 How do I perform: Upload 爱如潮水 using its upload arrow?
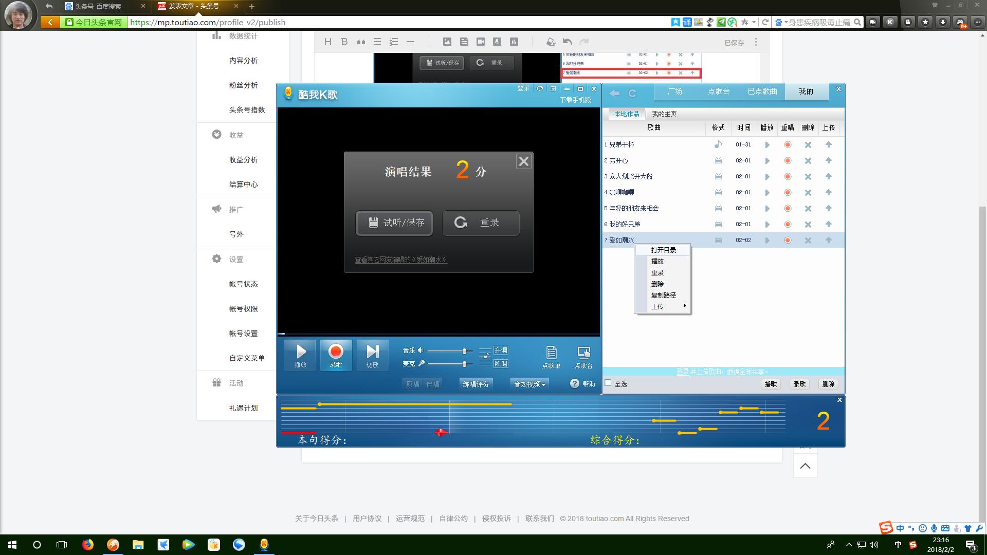pos(829,239)
